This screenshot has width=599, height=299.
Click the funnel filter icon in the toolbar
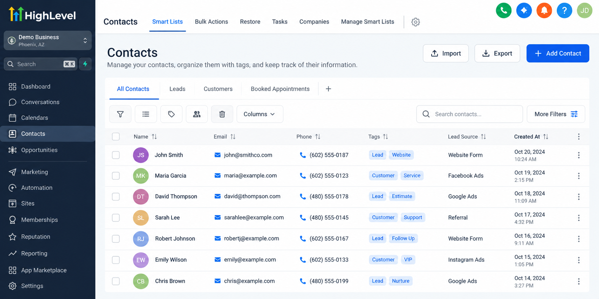coord(120,114)
